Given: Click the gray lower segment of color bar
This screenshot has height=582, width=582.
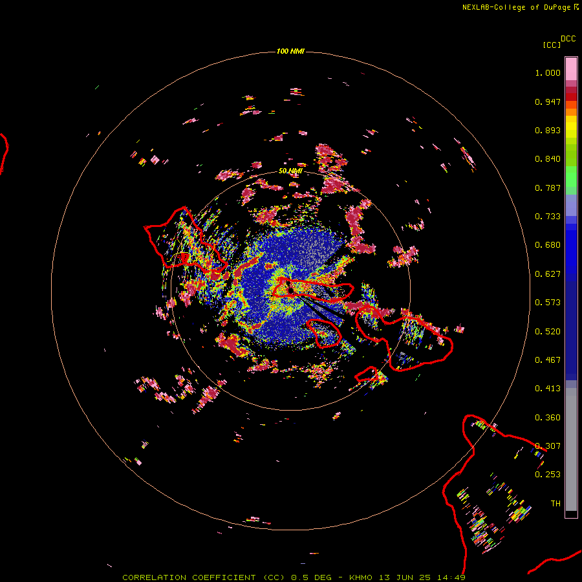Looking at the screenshot, I should click(571, 449).
